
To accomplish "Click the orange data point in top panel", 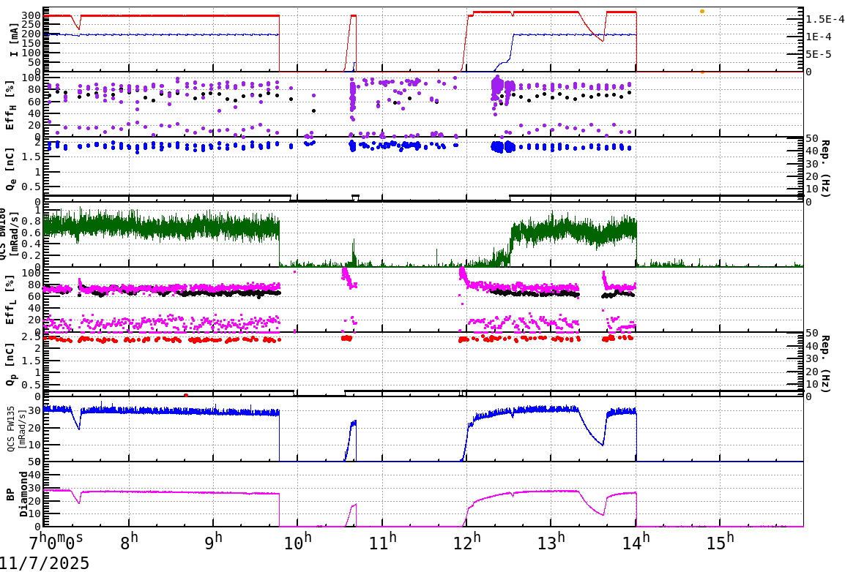I will coord(701,11).
